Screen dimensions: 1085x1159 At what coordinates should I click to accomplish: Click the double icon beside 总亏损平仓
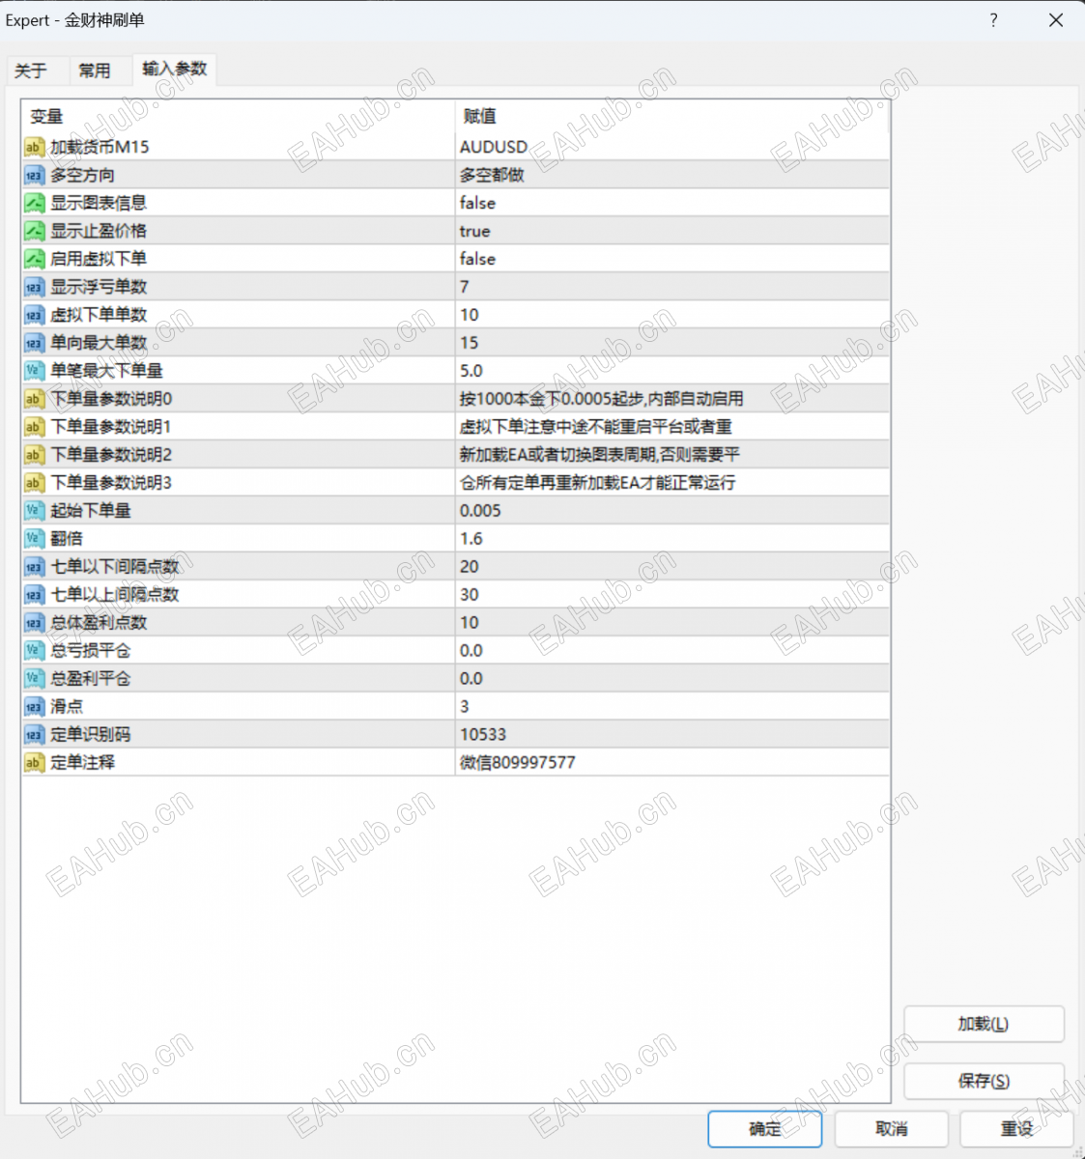coord(34,651)
